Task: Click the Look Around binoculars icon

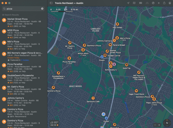Action: [x=147, y=3]
